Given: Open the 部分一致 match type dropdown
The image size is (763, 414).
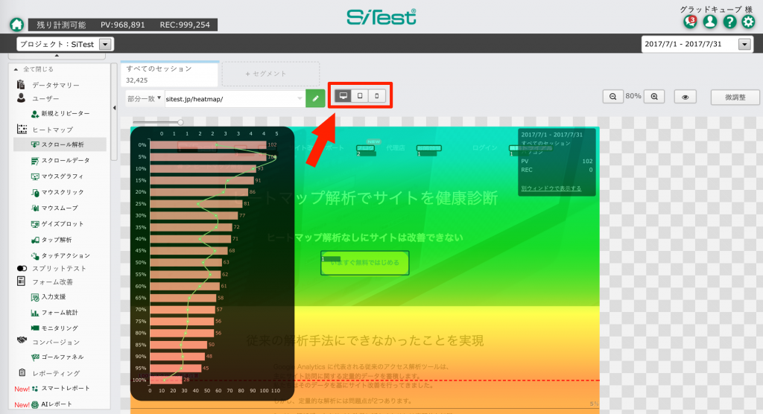Looking at the screenshot, I should pyautogui.click(x=144, y=99).
